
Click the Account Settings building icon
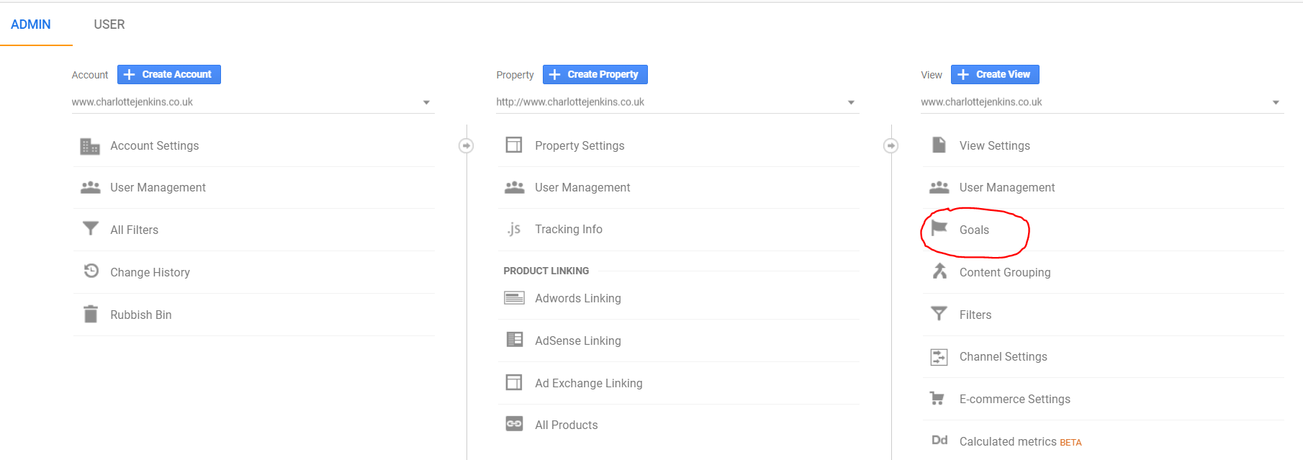(x=90, y=146)
